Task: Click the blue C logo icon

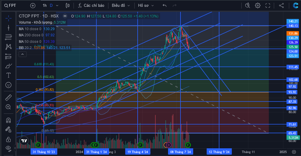Action: pyautogui.click(x=295, y=5)
